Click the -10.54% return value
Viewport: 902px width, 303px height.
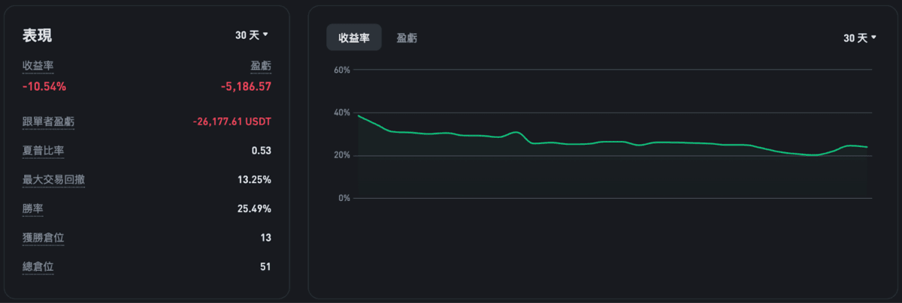(x=44, y=86)
